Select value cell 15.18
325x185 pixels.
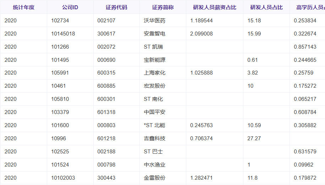[266, 21]
